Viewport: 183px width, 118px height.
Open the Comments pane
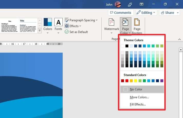coord(121,13)
